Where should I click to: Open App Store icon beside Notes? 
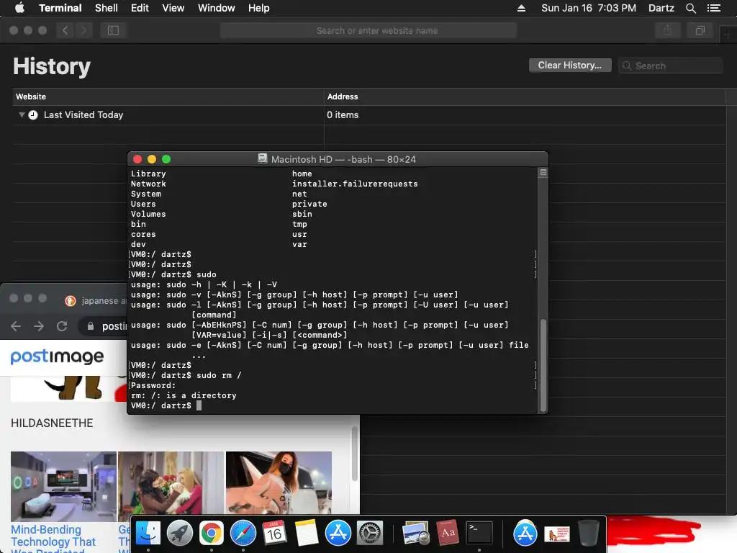click(x=338, y=534)
